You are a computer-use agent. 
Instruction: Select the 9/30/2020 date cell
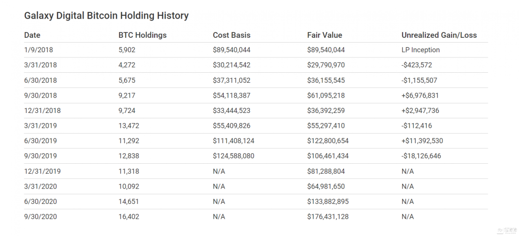(40, 217)
